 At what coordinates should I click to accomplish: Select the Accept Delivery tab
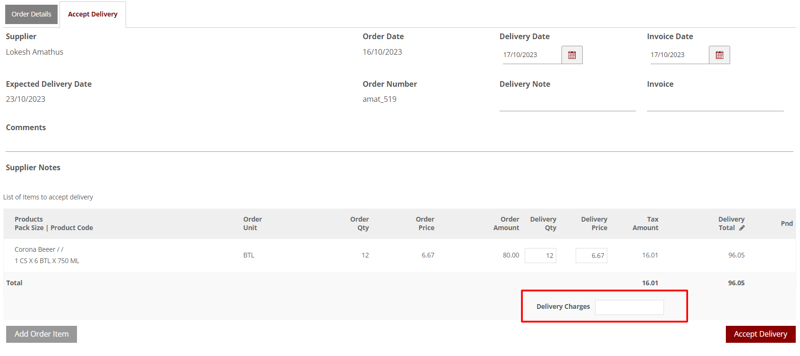point(93,14)
